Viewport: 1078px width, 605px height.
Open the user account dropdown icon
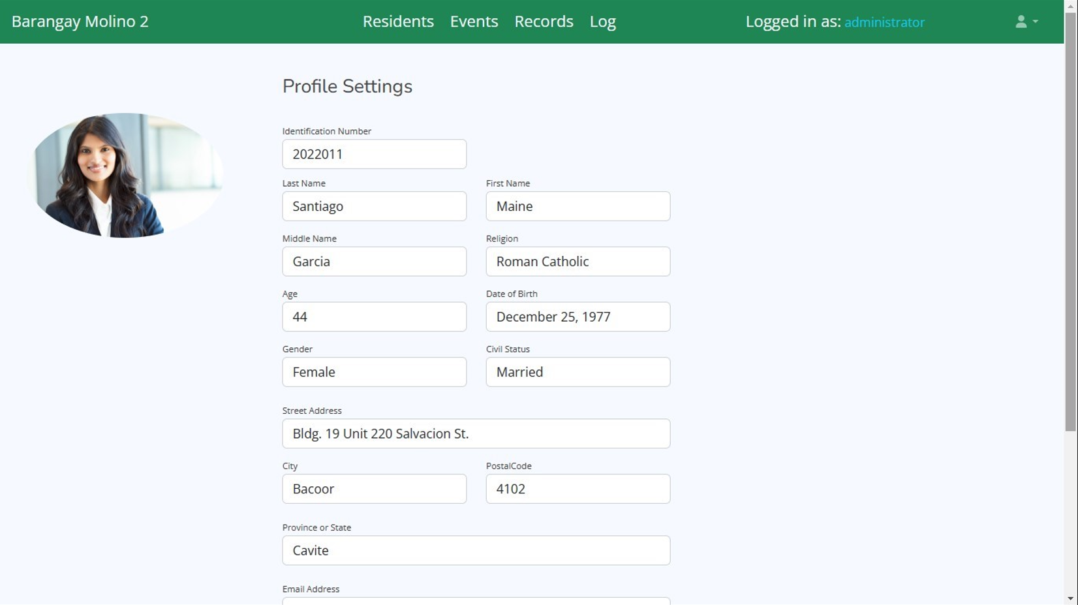point(1026,22)
